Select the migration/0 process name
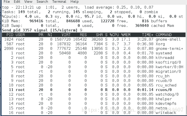The width and height of the screenshot is (187, 116). tap(168, 72)
